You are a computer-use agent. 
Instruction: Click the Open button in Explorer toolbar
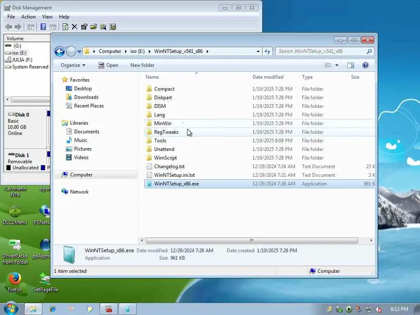108,65
